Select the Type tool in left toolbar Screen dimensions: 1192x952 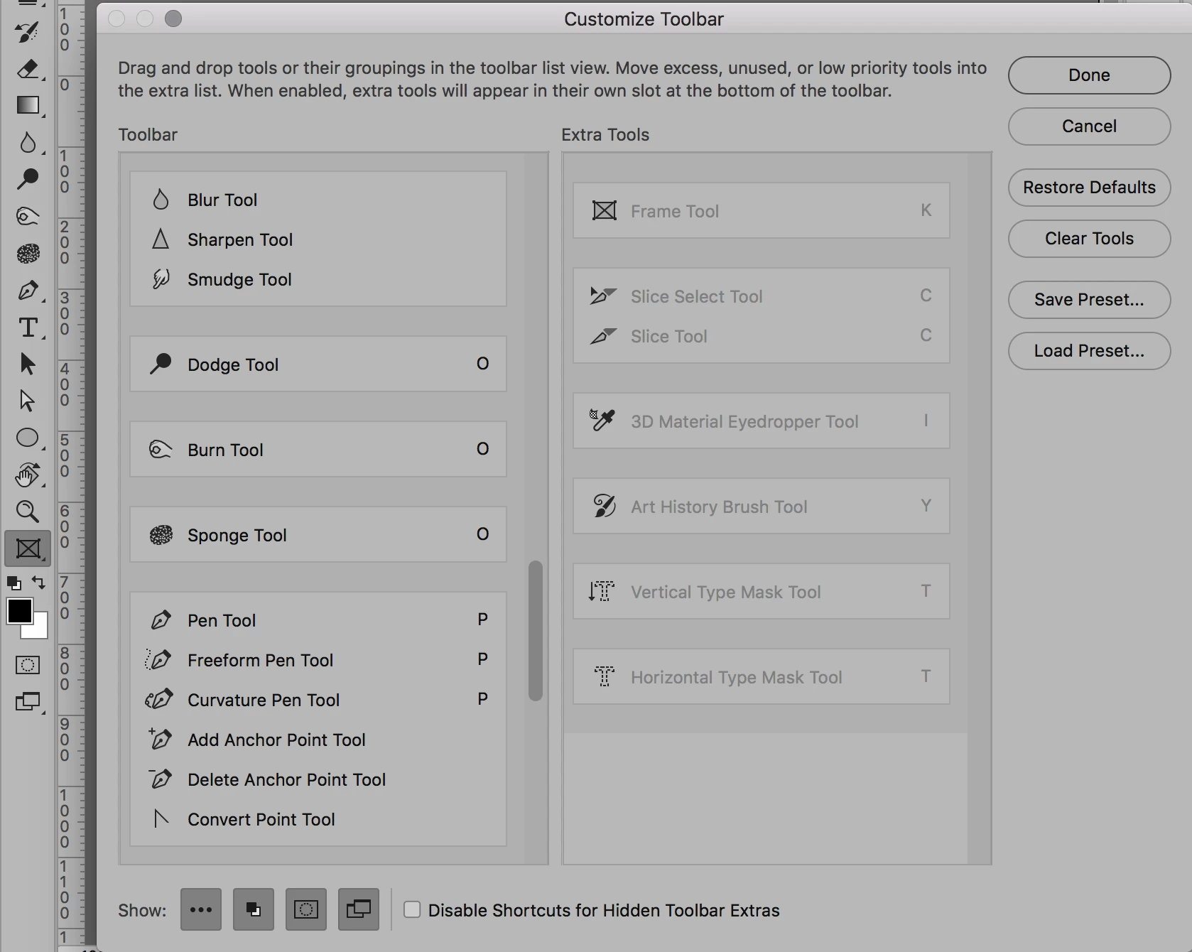(27, 328)
